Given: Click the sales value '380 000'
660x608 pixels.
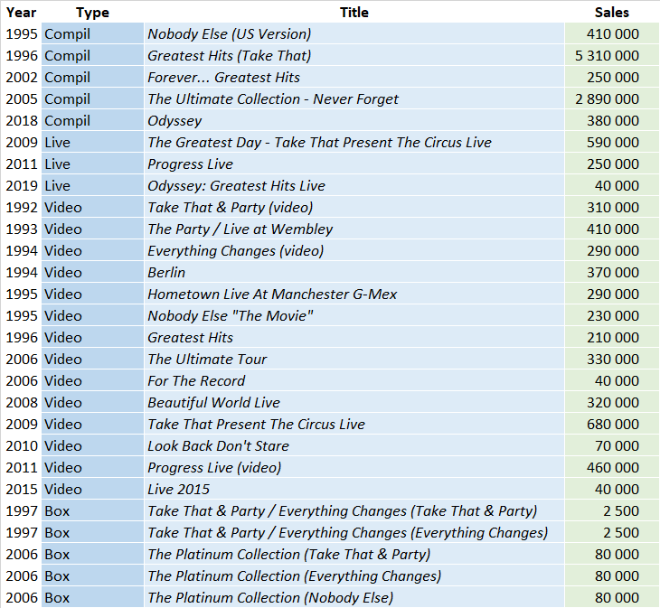Looking at the screenshot, I should [x=613, y=121].
